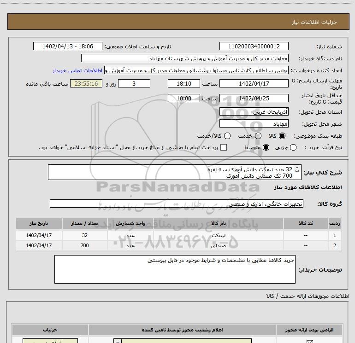Click the نام دستگاه خریدار field
The height and width of the screenshot is (343, 355).
click(x=185, y=58)
